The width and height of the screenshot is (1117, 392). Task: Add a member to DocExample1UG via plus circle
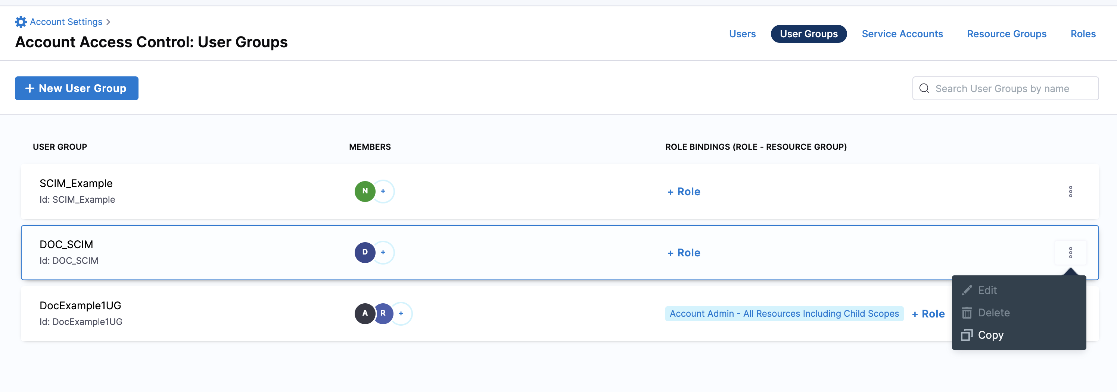pos(401,313)
